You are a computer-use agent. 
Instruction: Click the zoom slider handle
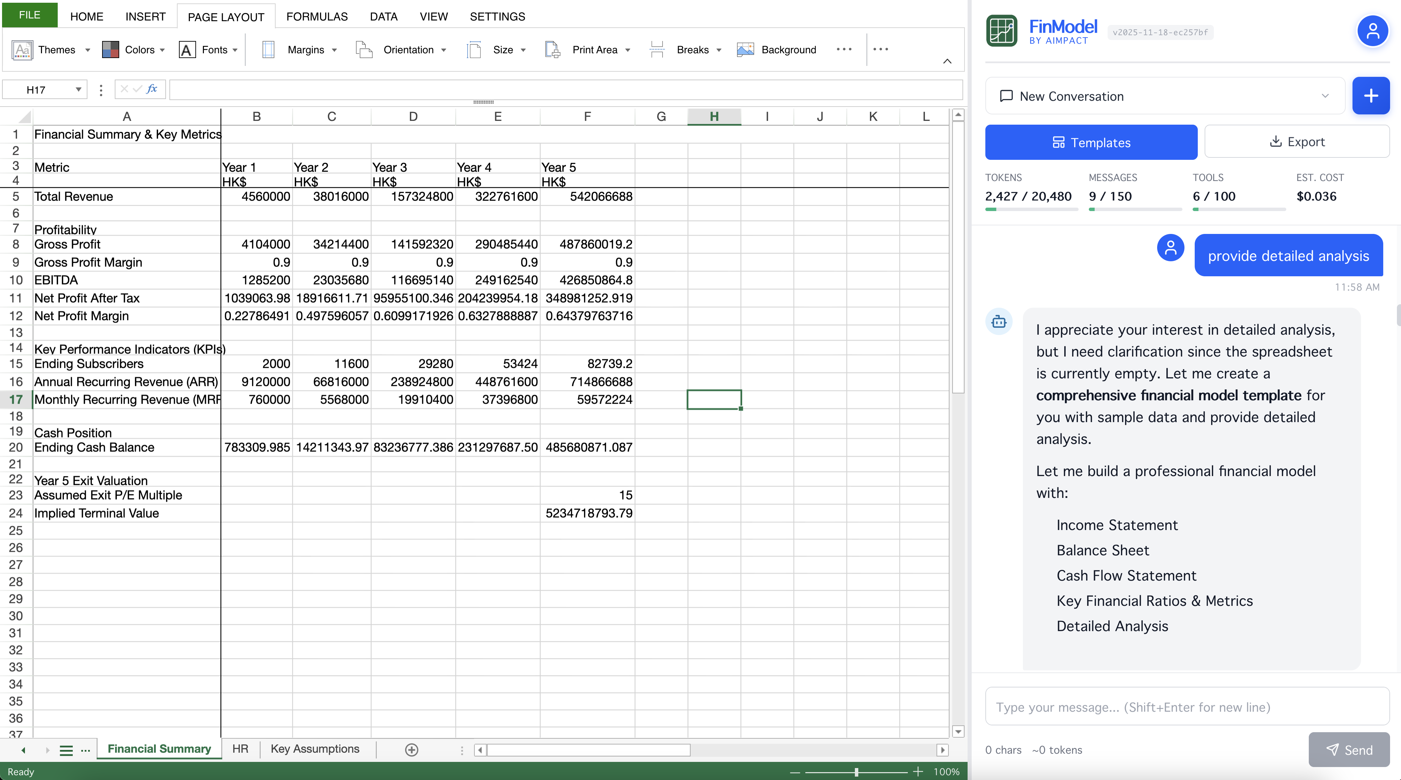pos(856,772)
